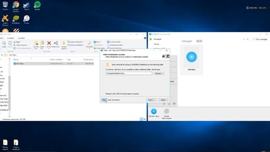Open the Visualizza ribbon tab
270x152 pixels.
22,38
